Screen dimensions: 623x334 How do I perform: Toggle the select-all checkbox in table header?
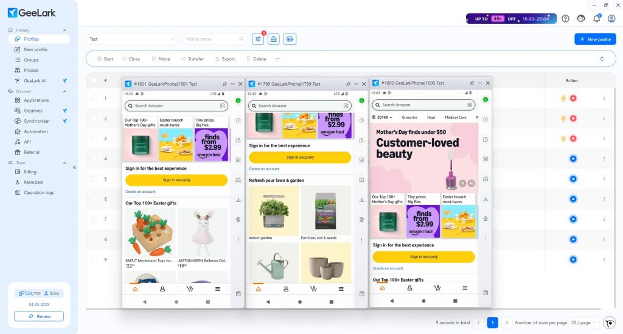coord(94,80)
